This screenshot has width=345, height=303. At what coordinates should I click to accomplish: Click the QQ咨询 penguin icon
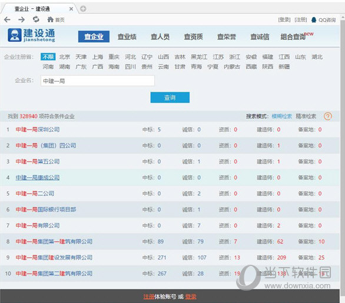coord(314,20)
